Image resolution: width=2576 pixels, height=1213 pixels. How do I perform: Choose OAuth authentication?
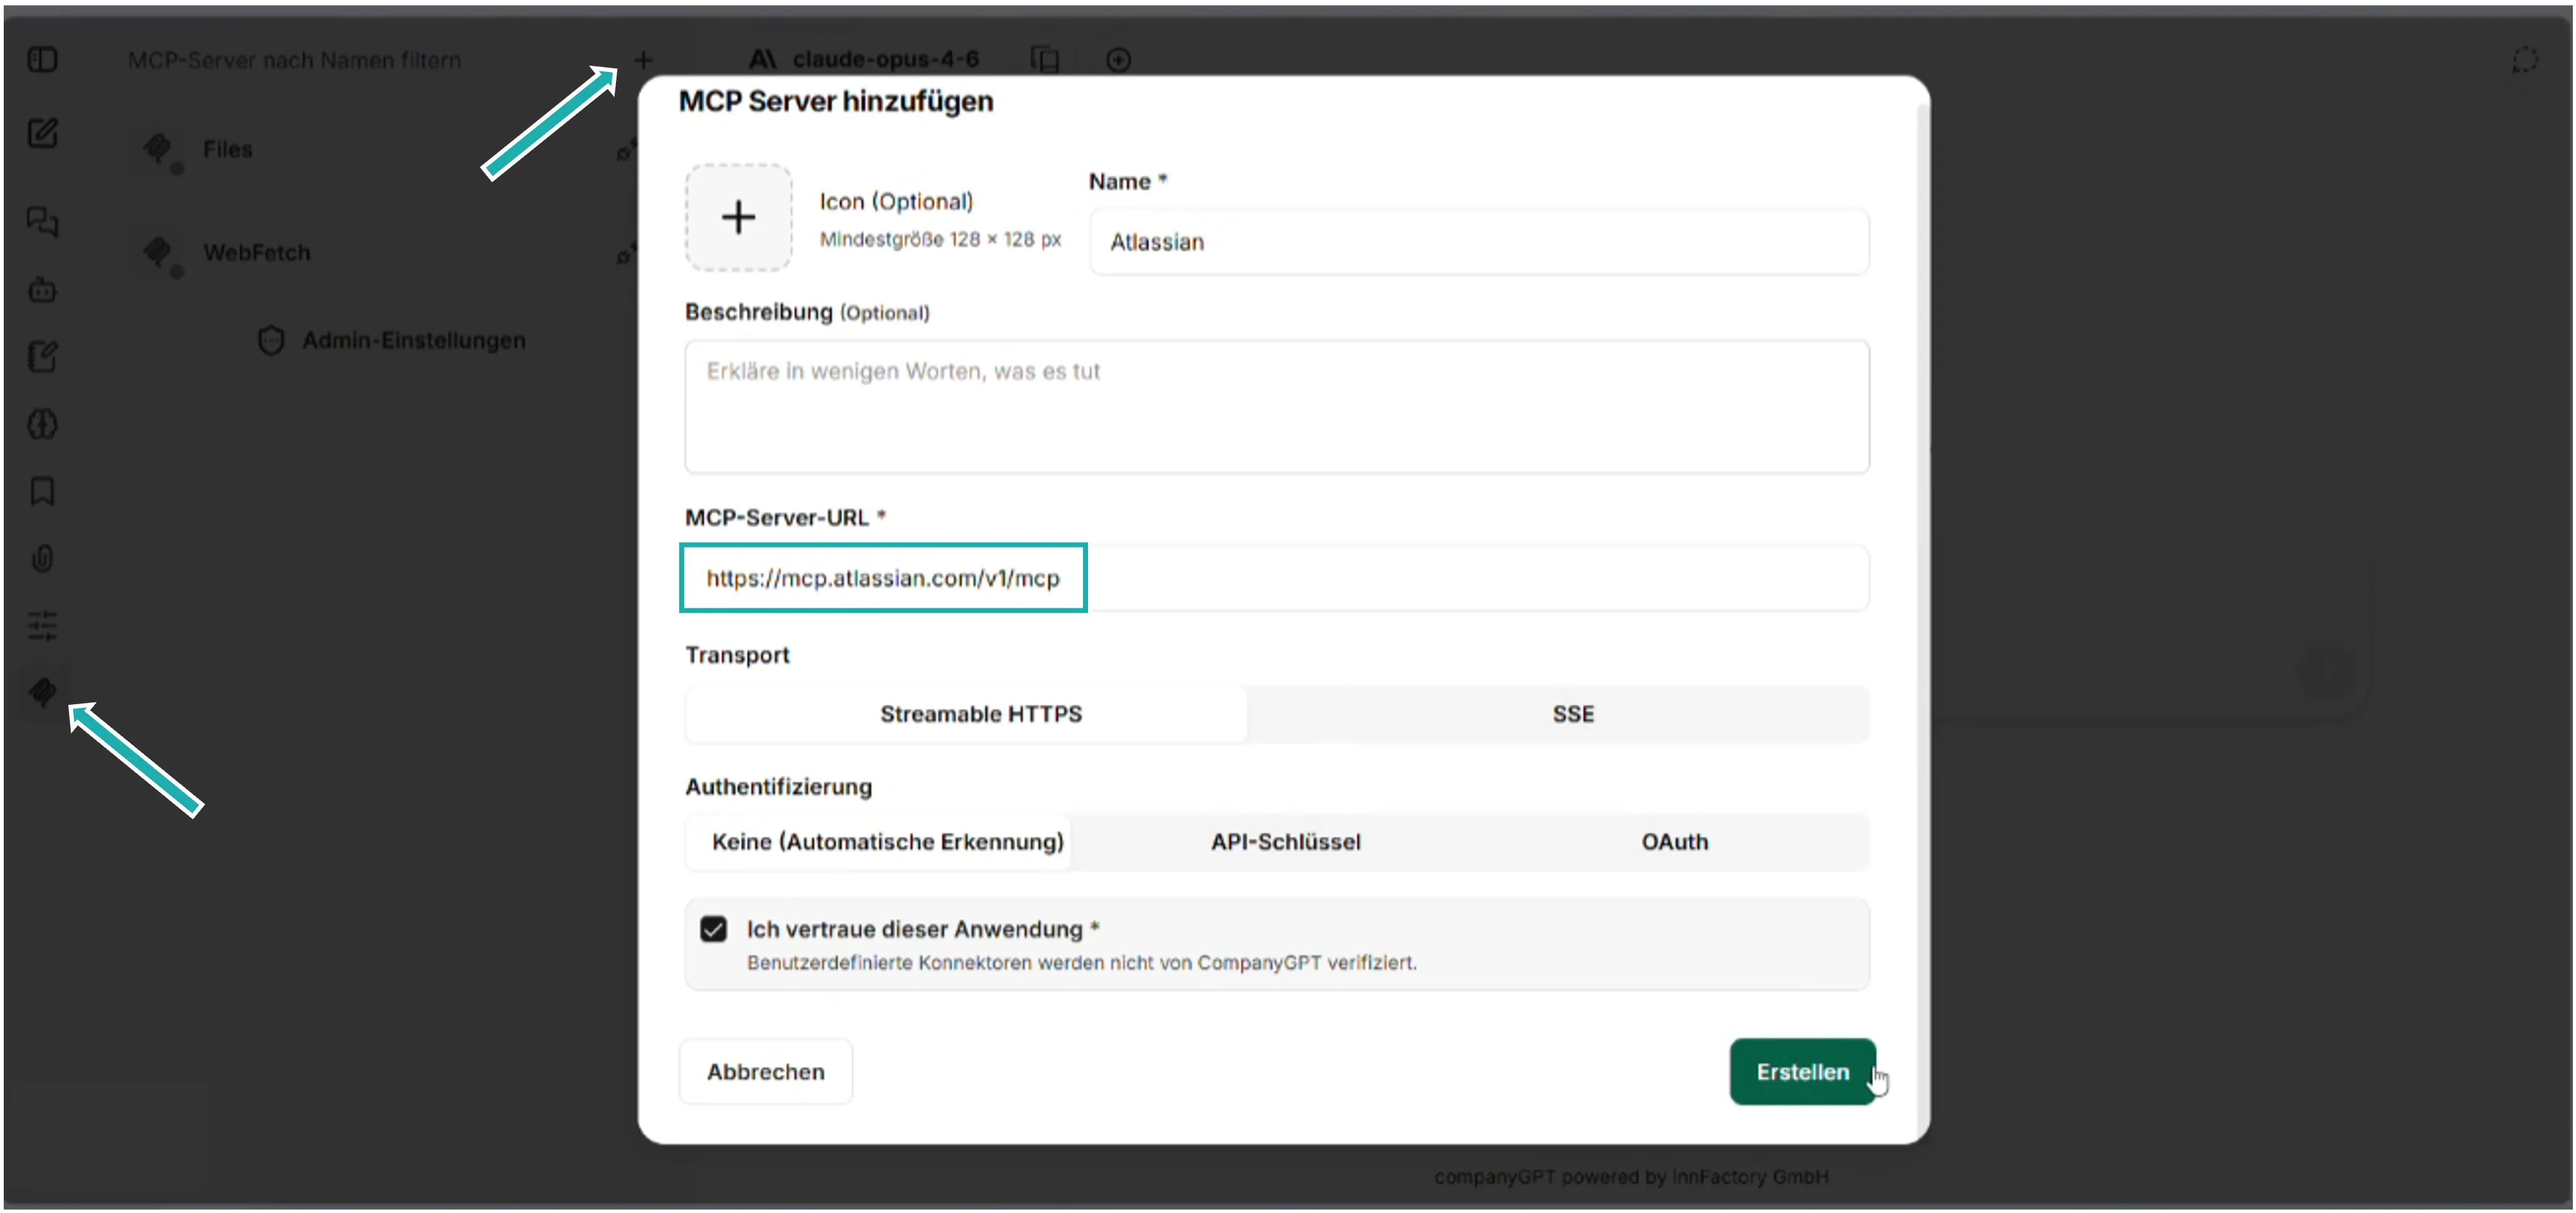pos(1674,842)
